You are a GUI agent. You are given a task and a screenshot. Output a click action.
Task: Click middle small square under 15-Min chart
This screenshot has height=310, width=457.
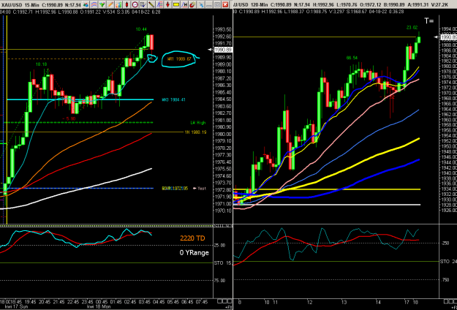click(x=224, y=301)
